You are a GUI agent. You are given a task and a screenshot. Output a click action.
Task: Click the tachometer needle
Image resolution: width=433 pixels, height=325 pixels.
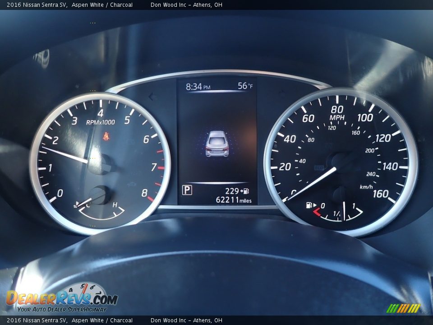coord(65,154)
